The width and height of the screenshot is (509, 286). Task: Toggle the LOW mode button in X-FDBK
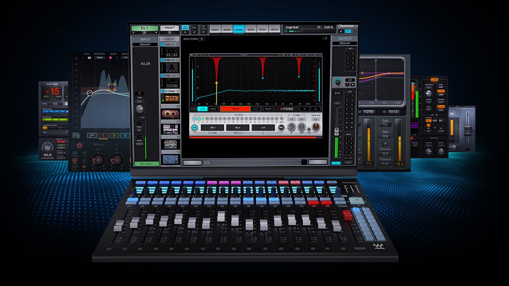click(202, 108)
